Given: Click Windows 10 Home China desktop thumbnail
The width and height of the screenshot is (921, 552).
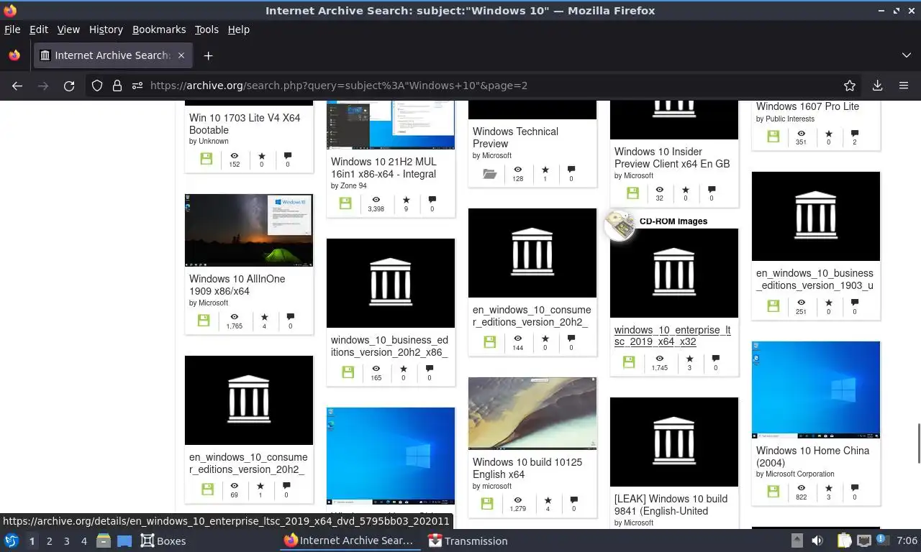Looking at the screenshot, I should coord(816,390).
